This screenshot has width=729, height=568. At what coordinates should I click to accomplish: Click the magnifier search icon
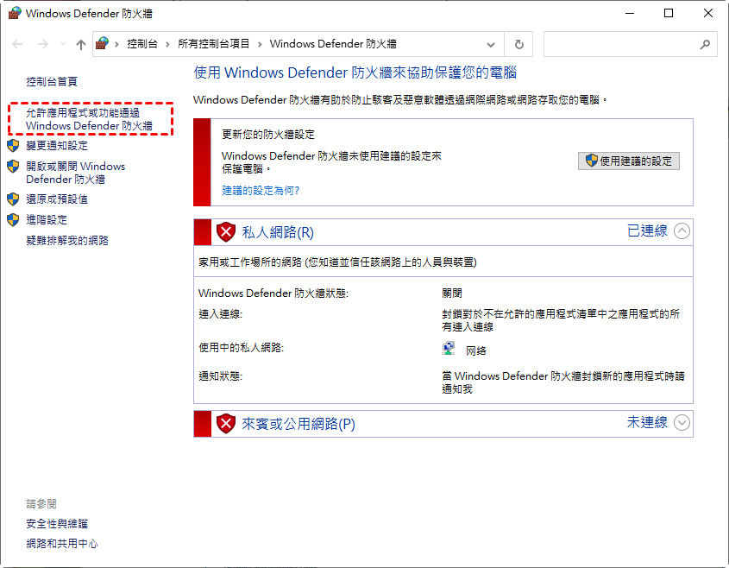click(x=706, y=45)
